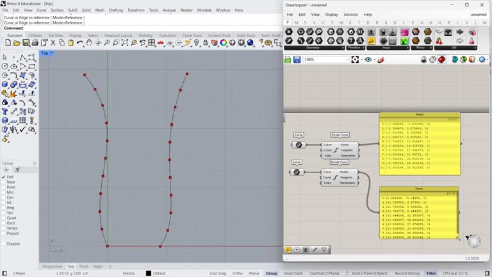Screen dimensions: 492x277
Task: Toggle Ortho in the status bar
Action: (x=238, y=273)
